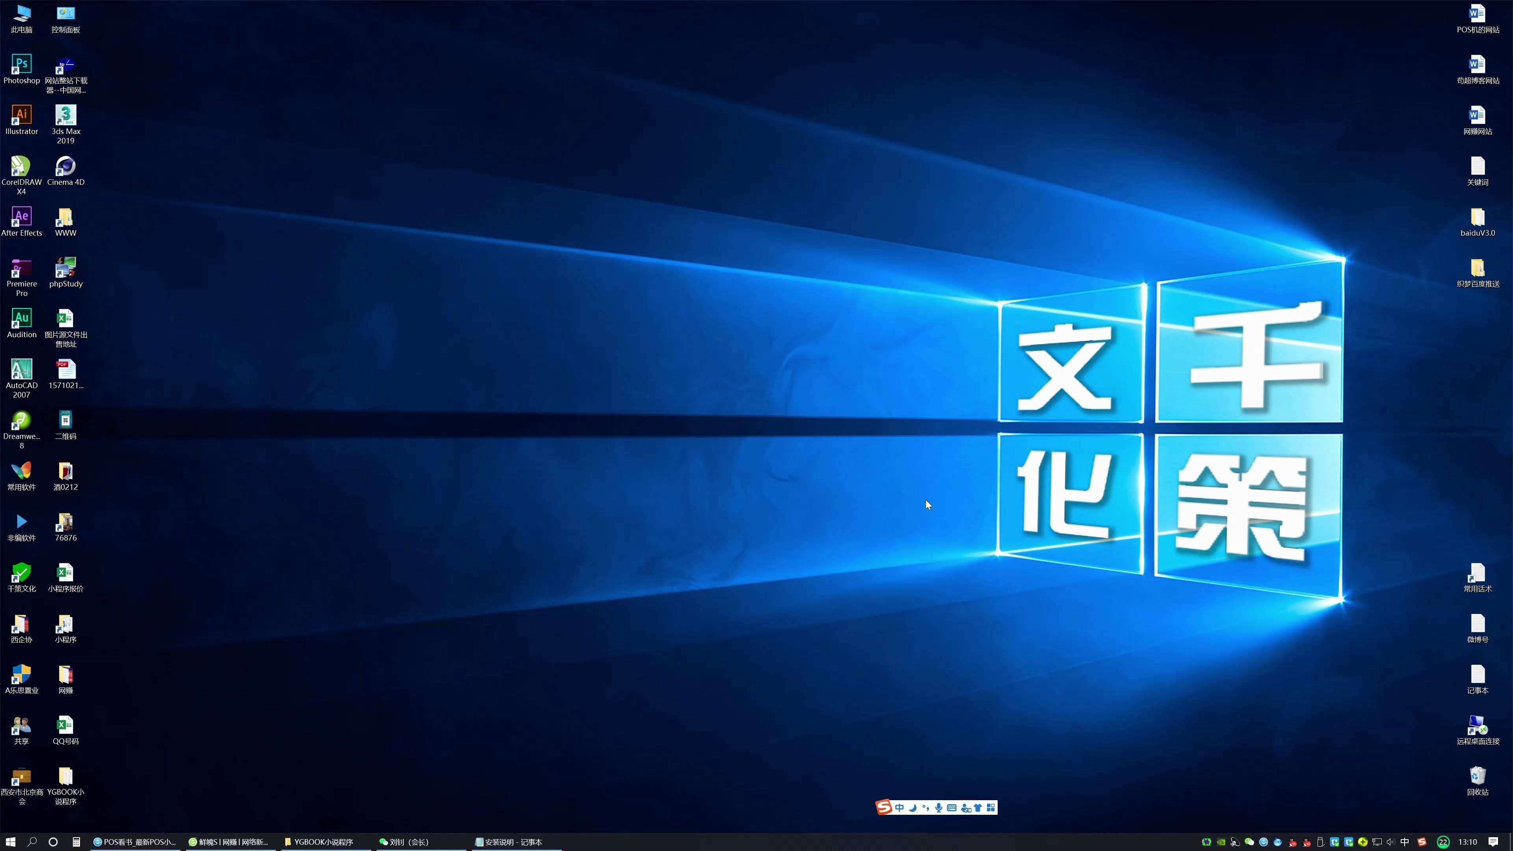Open Sogou skin shirt menu
The width and height of the screenshot is (1513, 851).
coord(978,808)
